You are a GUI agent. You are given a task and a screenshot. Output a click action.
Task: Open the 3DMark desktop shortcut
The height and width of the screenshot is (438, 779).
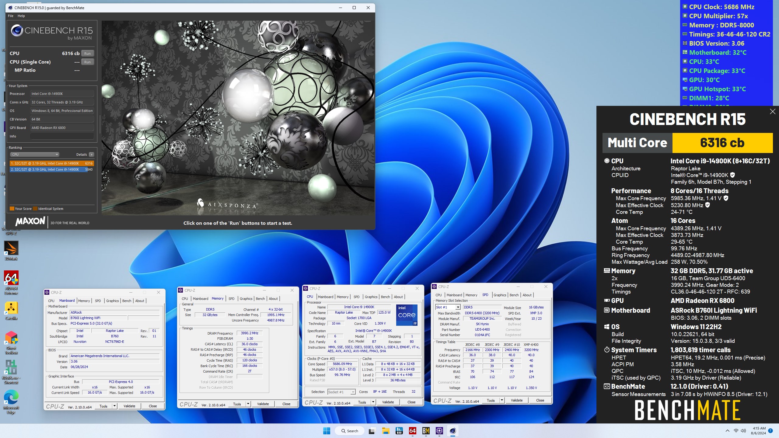[x=11, y=250]
